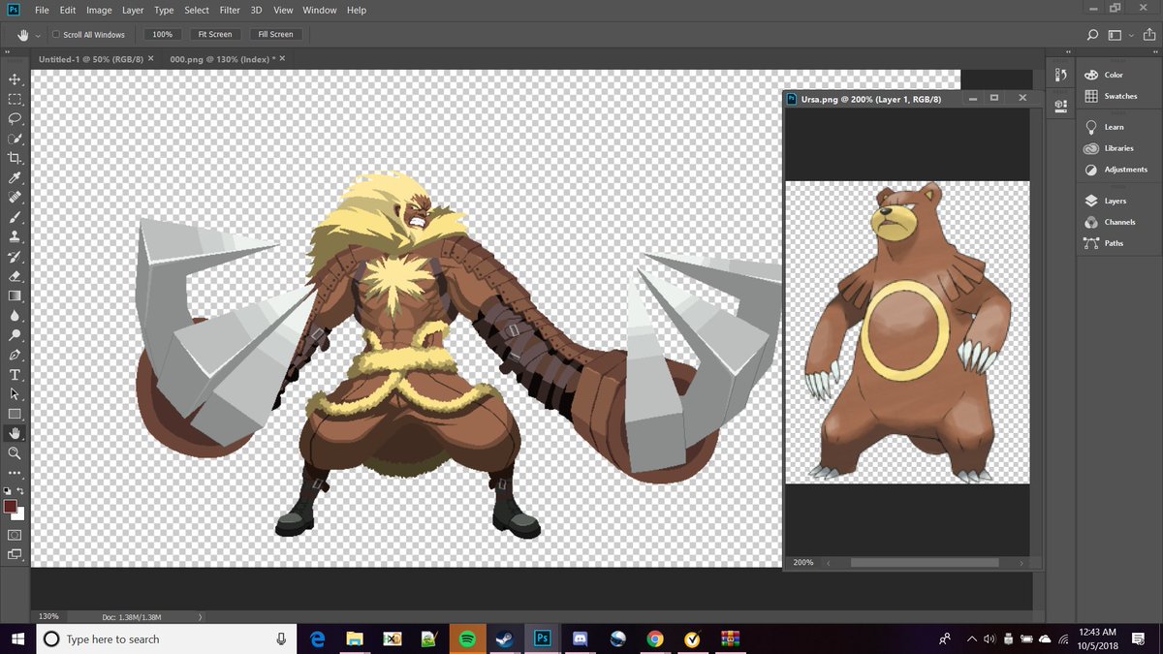1163x654 pixels.
Task: Swap foreground and background colors
Action: click(x=20, y=491)
